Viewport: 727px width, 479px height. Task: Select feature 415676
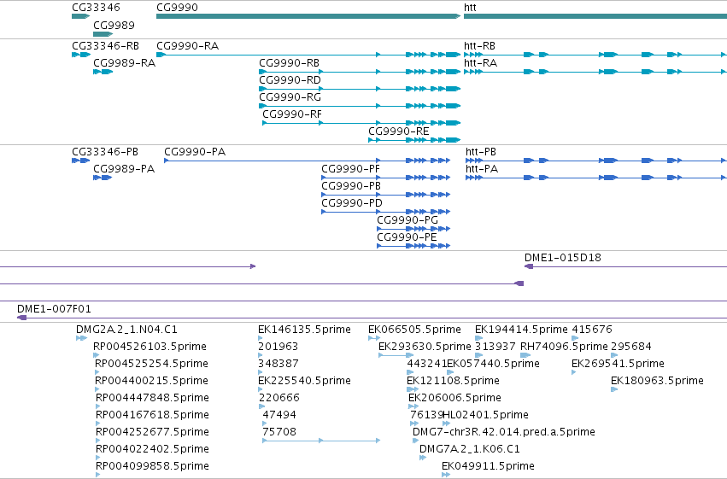(592, 330)
